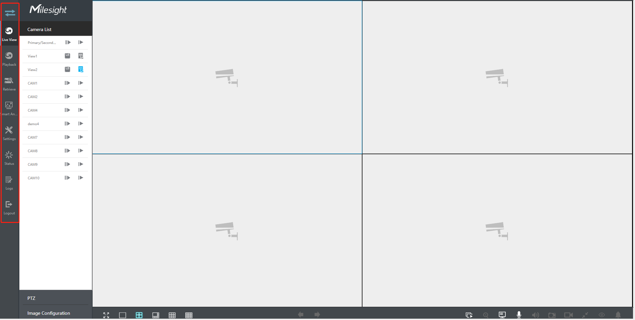This screenshot has width=635, height=320.
Task: Toggle the microphone two-way audio
Action: pos(519,315)
